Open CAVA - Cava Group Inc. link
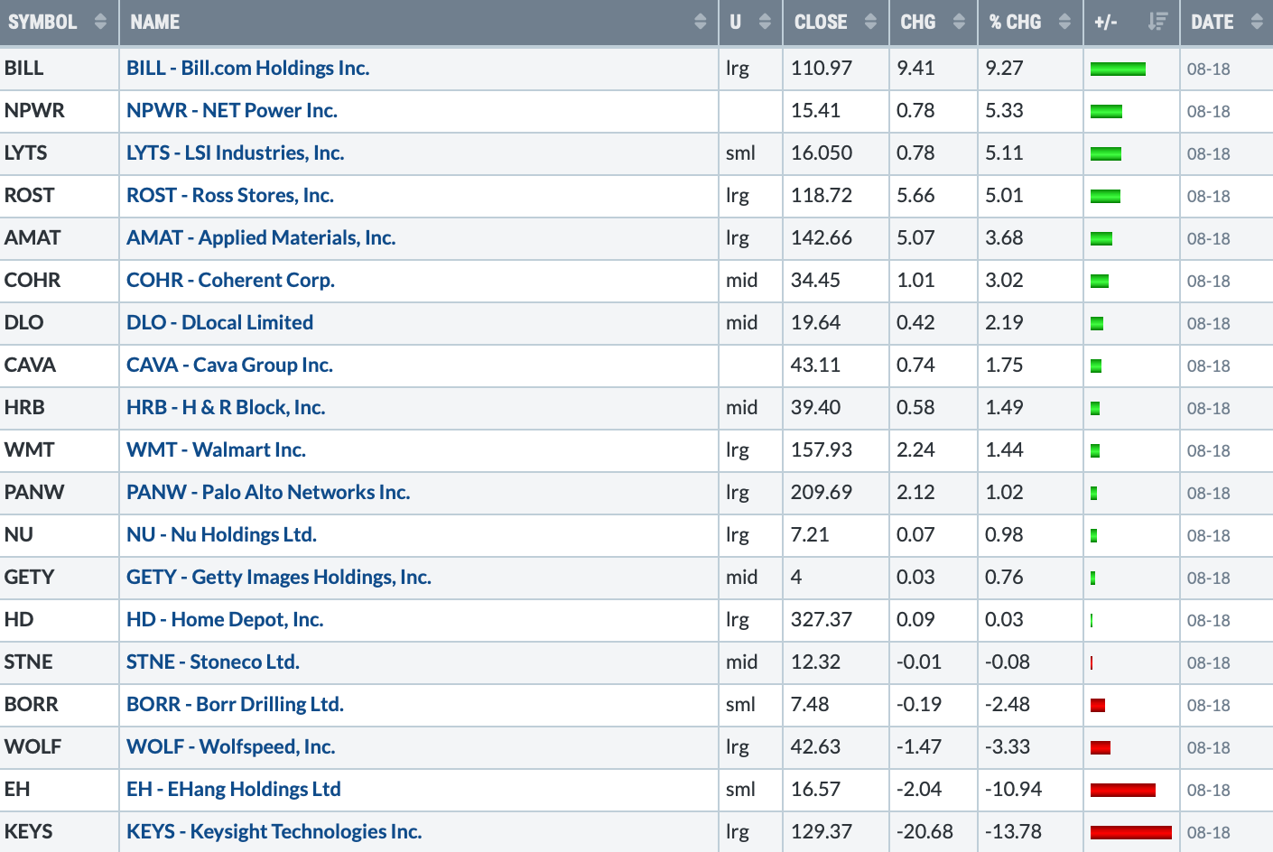Screen dimensions: 1273x852 coord(230,365)
